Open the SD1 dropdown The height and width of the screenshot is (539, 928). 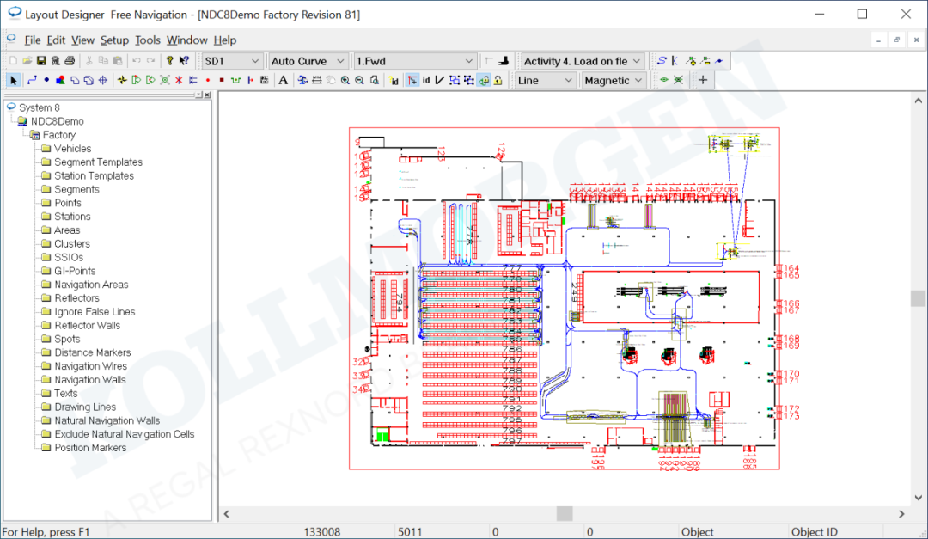[232, 61]
